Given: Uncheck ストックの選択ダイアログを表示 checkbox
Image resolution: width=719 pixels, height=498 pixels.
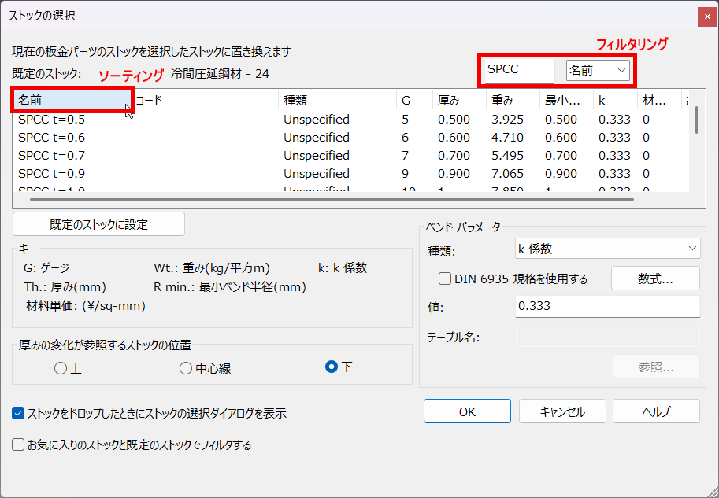Looking at the screenshot, I should [19, 413].
